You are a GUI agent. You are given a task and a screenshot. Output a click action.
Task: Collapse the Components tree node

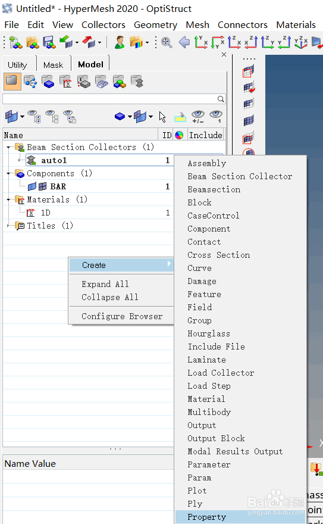coord(9,173)
